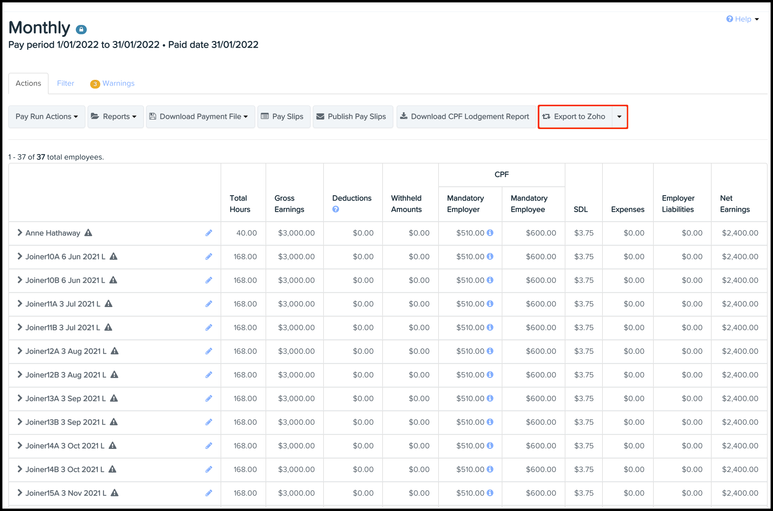Image resolution: width=773 pixels, height=511 pixels.
Task: Click edit pencil on Joiner11A 3 Jul 2021 L row
Action: 209,304
